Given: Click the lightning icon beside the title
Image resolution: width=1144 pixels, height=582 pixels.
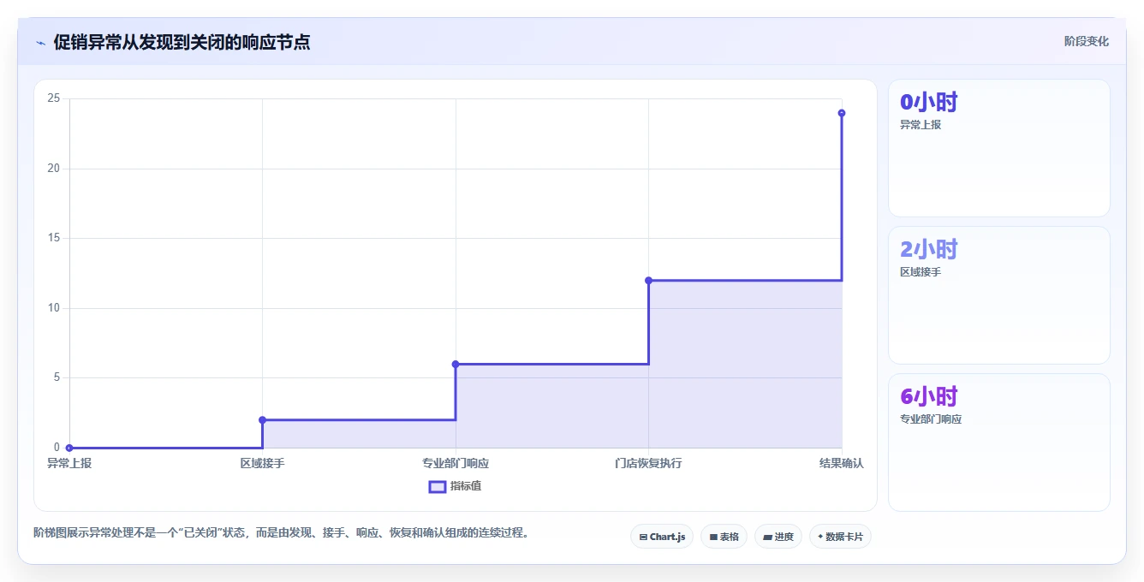Looking at the screenshot, I should (x=41, y=42).
